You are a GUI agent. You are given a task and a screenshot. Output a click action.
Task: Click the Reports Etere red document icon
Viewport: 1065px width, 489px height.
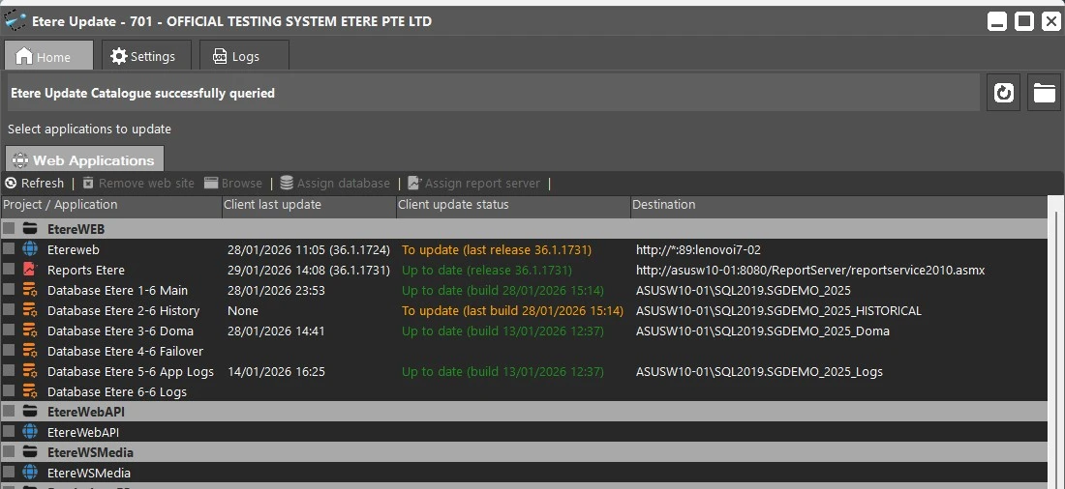pyautogui.click(x=30, y=270)
